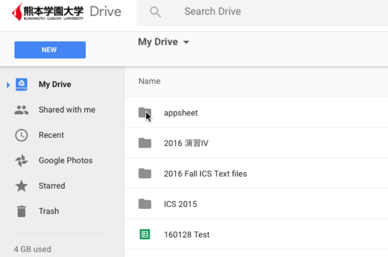Click the appsheet folder icon
This screenshot has height=257, width=388.
click(144, 112)
